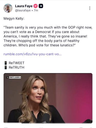
Task: Click the "Team sanity" quote paragraph
Action: coord(48,36)
